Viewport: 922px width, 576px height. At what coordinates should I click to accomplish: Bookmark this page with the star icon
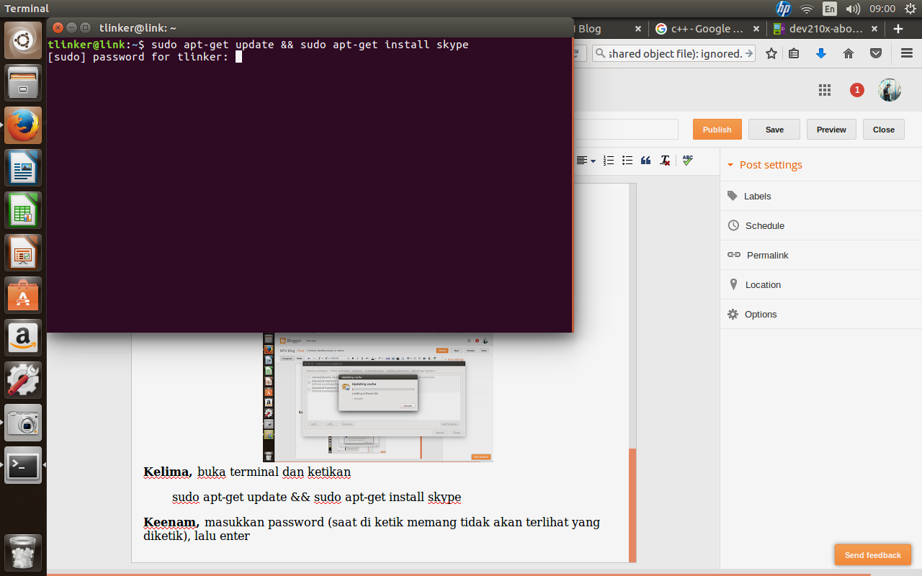point(771,53)
